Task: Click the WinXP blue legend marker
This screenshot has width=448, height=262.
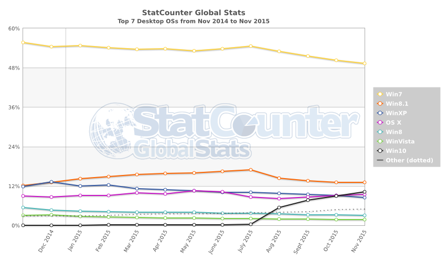Action: coord(380,113)
